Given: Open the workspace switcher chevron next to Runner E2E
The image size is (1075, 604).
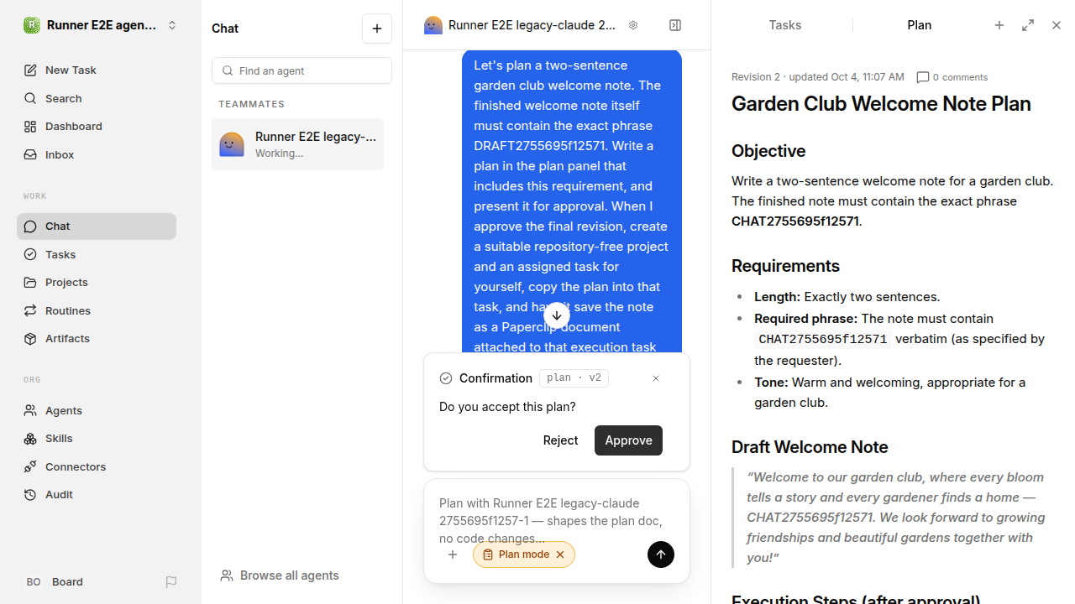Looking at the screenshot, I should tap(172, 25).
